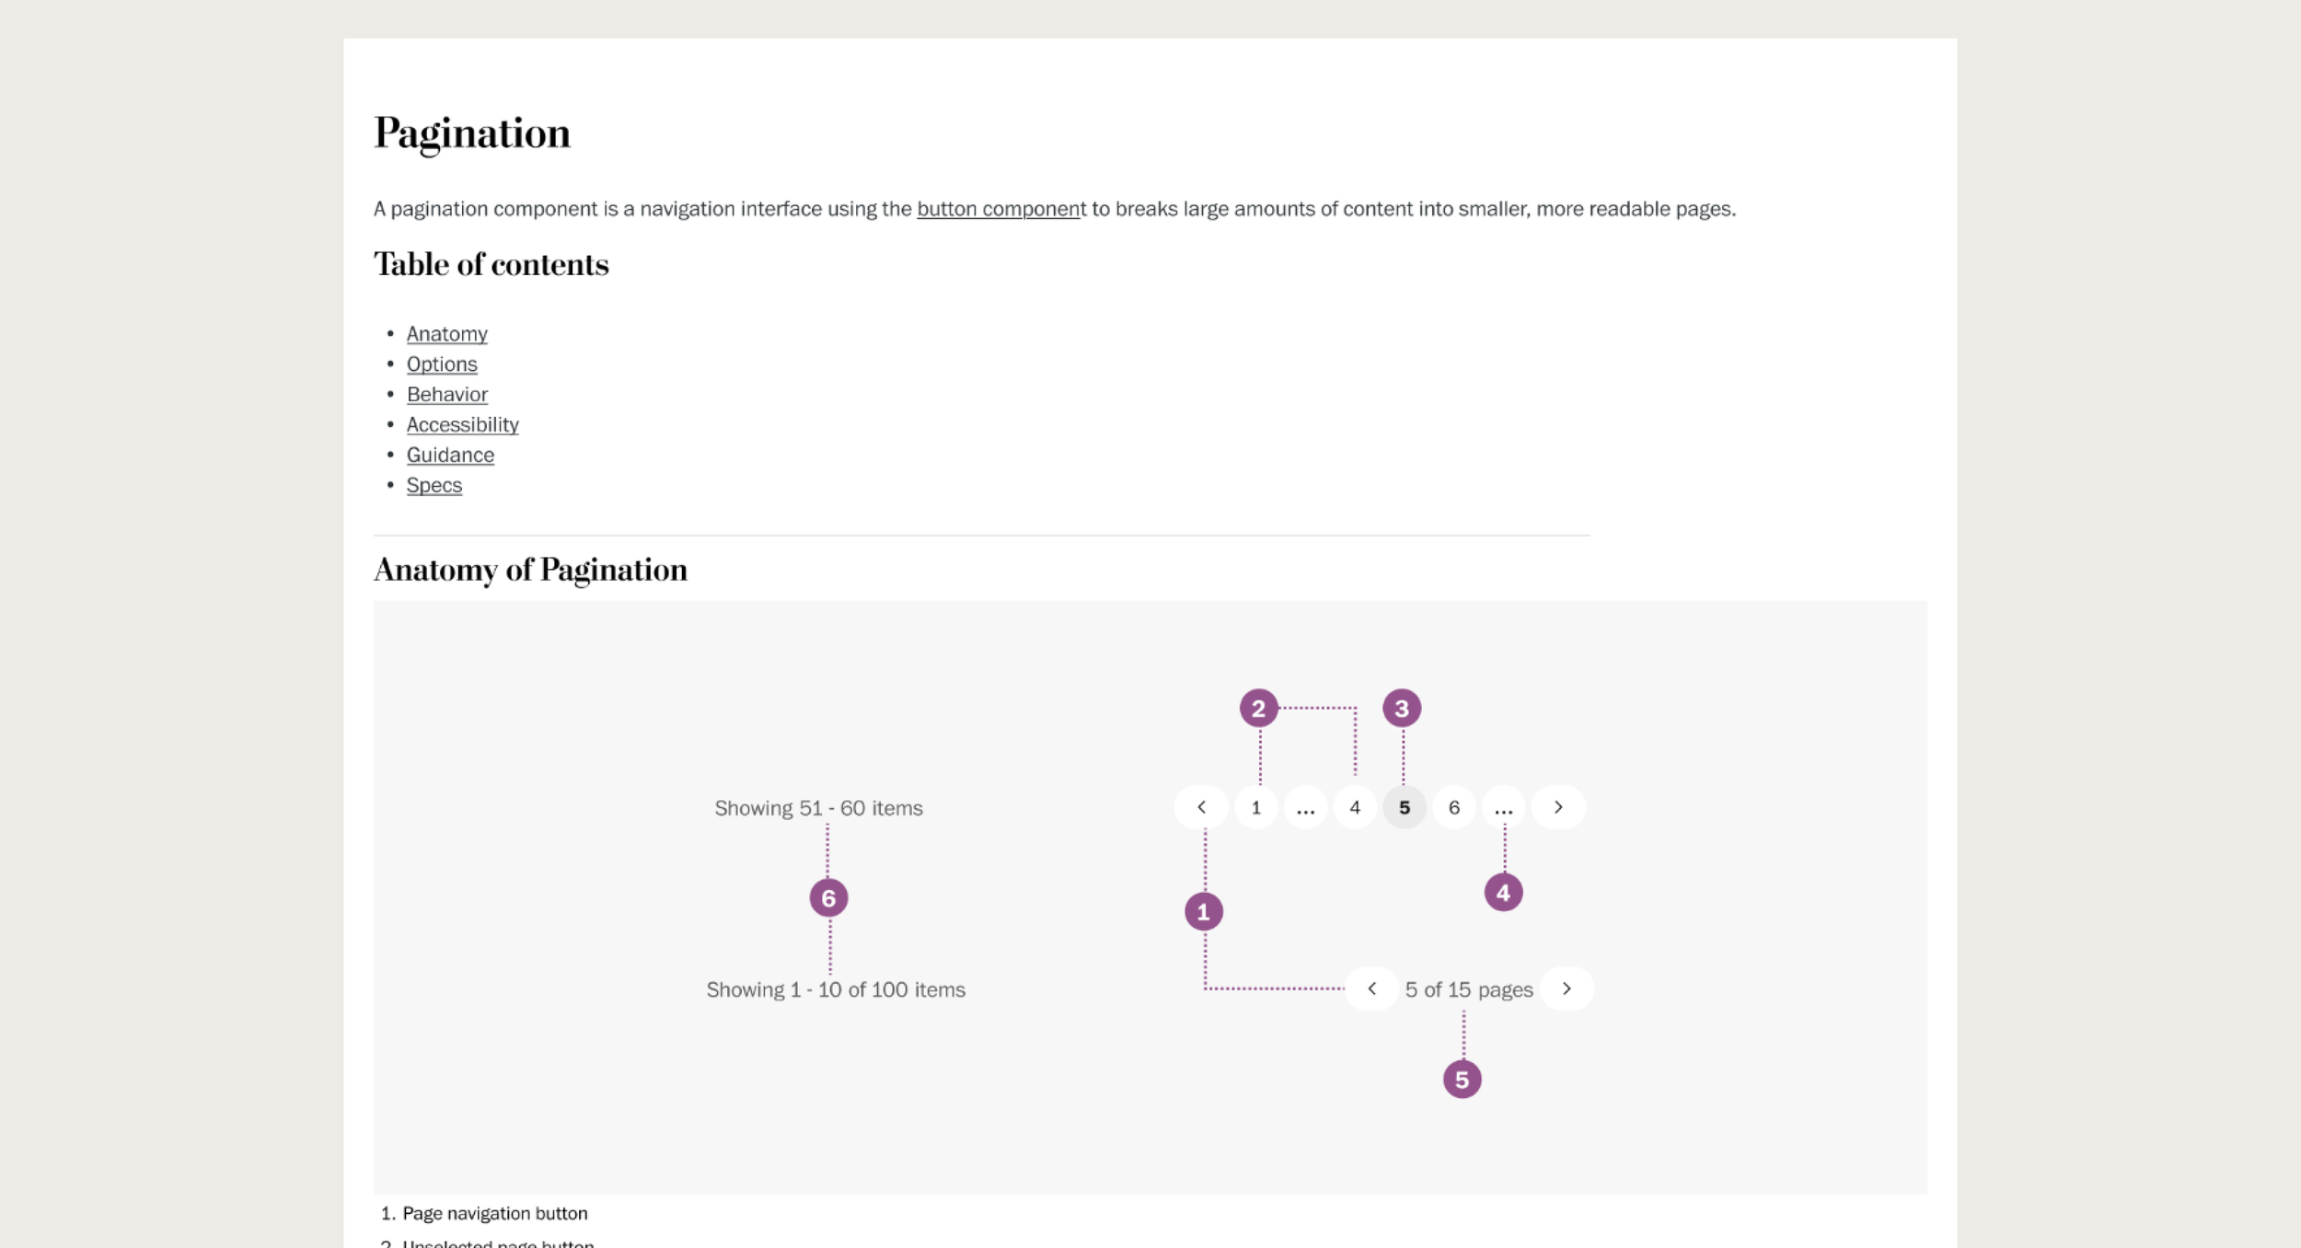Open the Accessibility contents link

(462, 425)
